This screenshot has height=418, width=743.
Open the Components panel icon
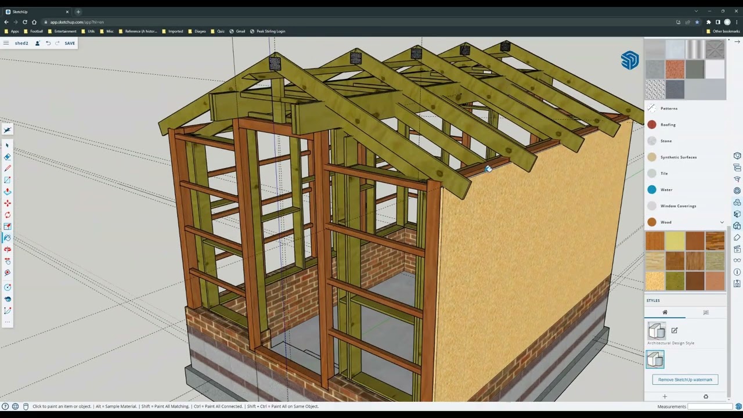pyautogui.click(x=737, y=203)
